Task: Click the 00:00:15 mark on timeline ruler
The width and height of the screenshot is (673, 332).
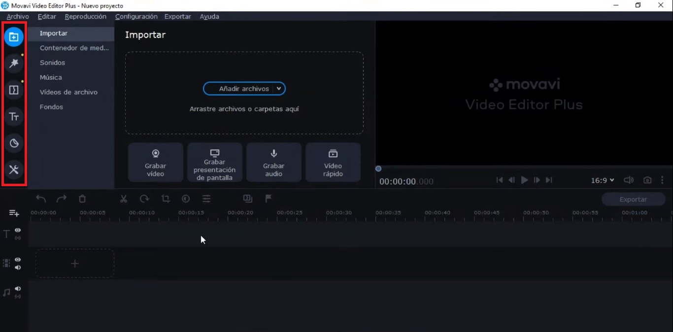Action: [191, 213]
